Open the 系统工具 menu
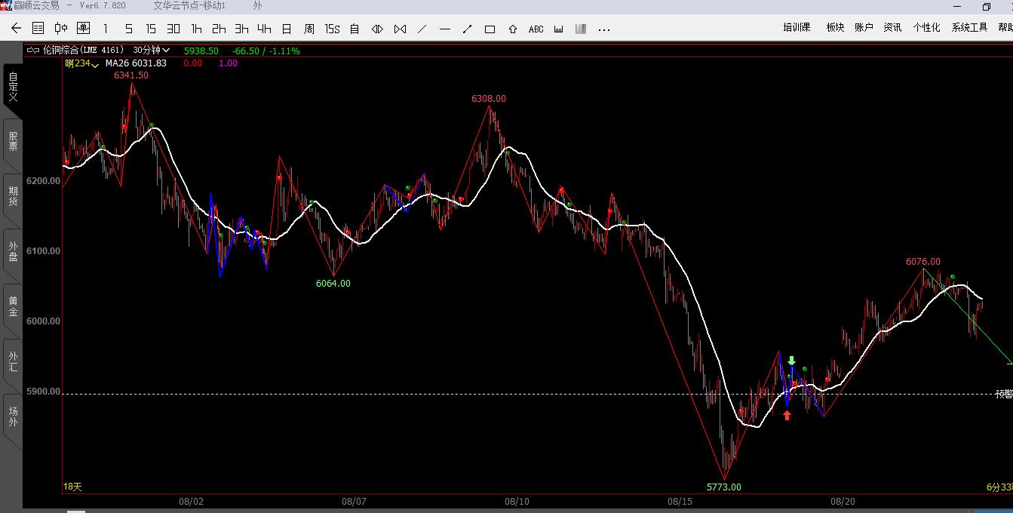Image resolution: width=1013 pixels, height=513 pixels. (968, 27)
